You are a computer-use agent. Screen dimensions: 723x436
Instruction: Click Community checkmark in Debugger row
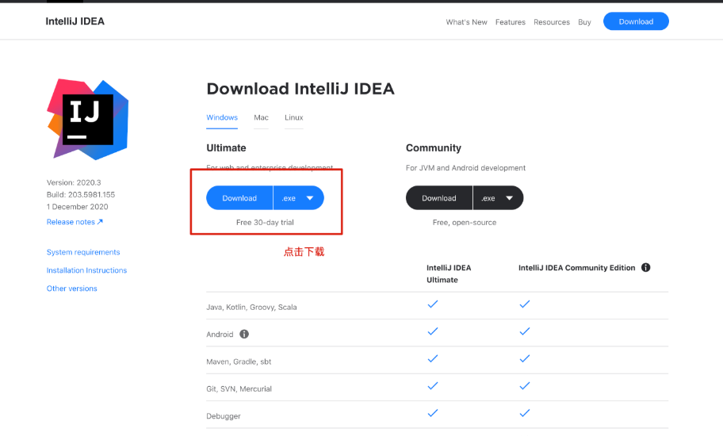524,413
